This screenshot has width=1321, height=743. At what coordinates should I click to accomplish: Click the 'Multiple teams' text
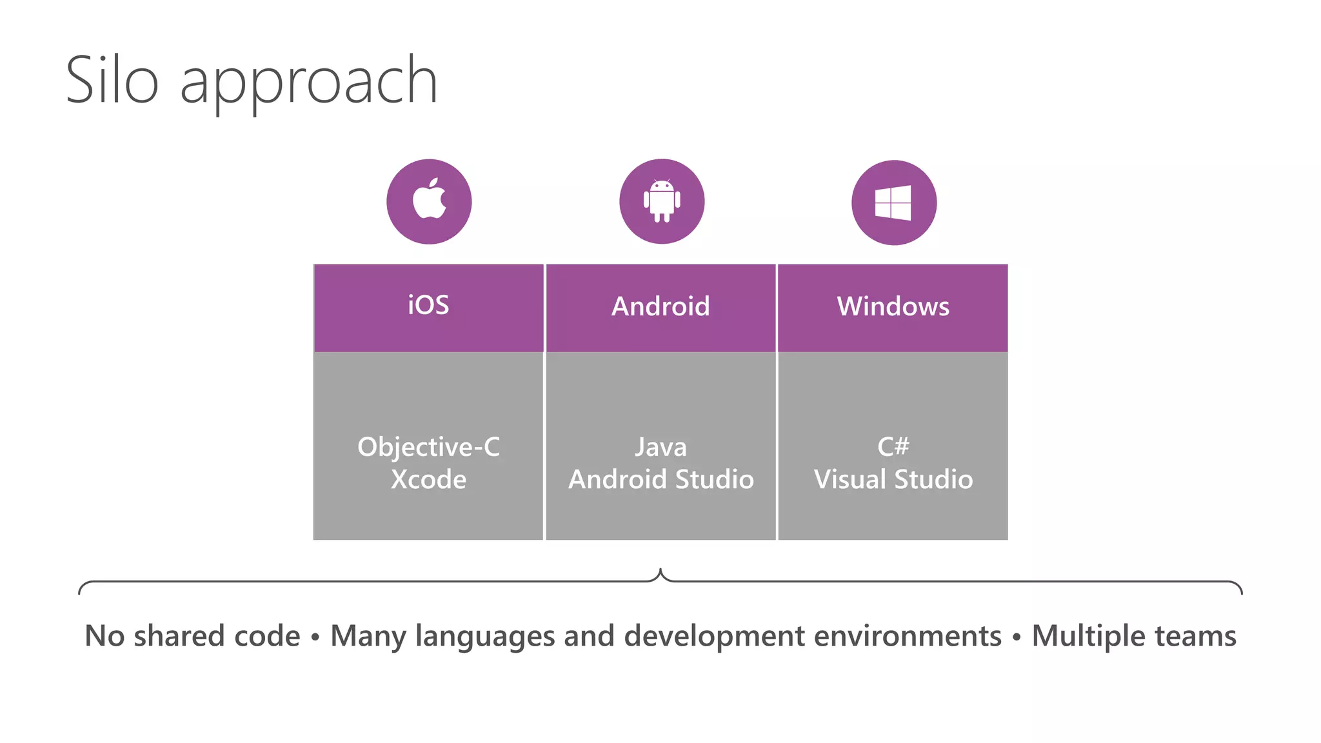click(x=1134, y=637)
